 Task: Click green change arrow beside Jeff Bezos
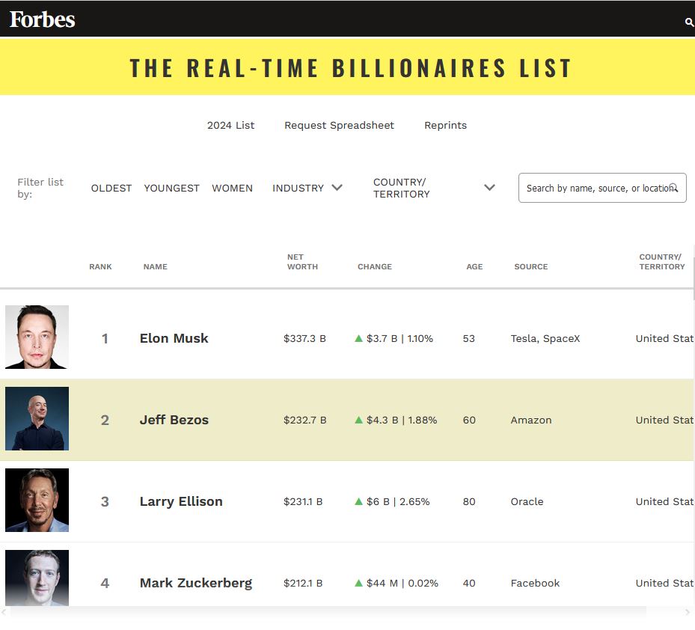pyautogui.click(x=359, y=420)
